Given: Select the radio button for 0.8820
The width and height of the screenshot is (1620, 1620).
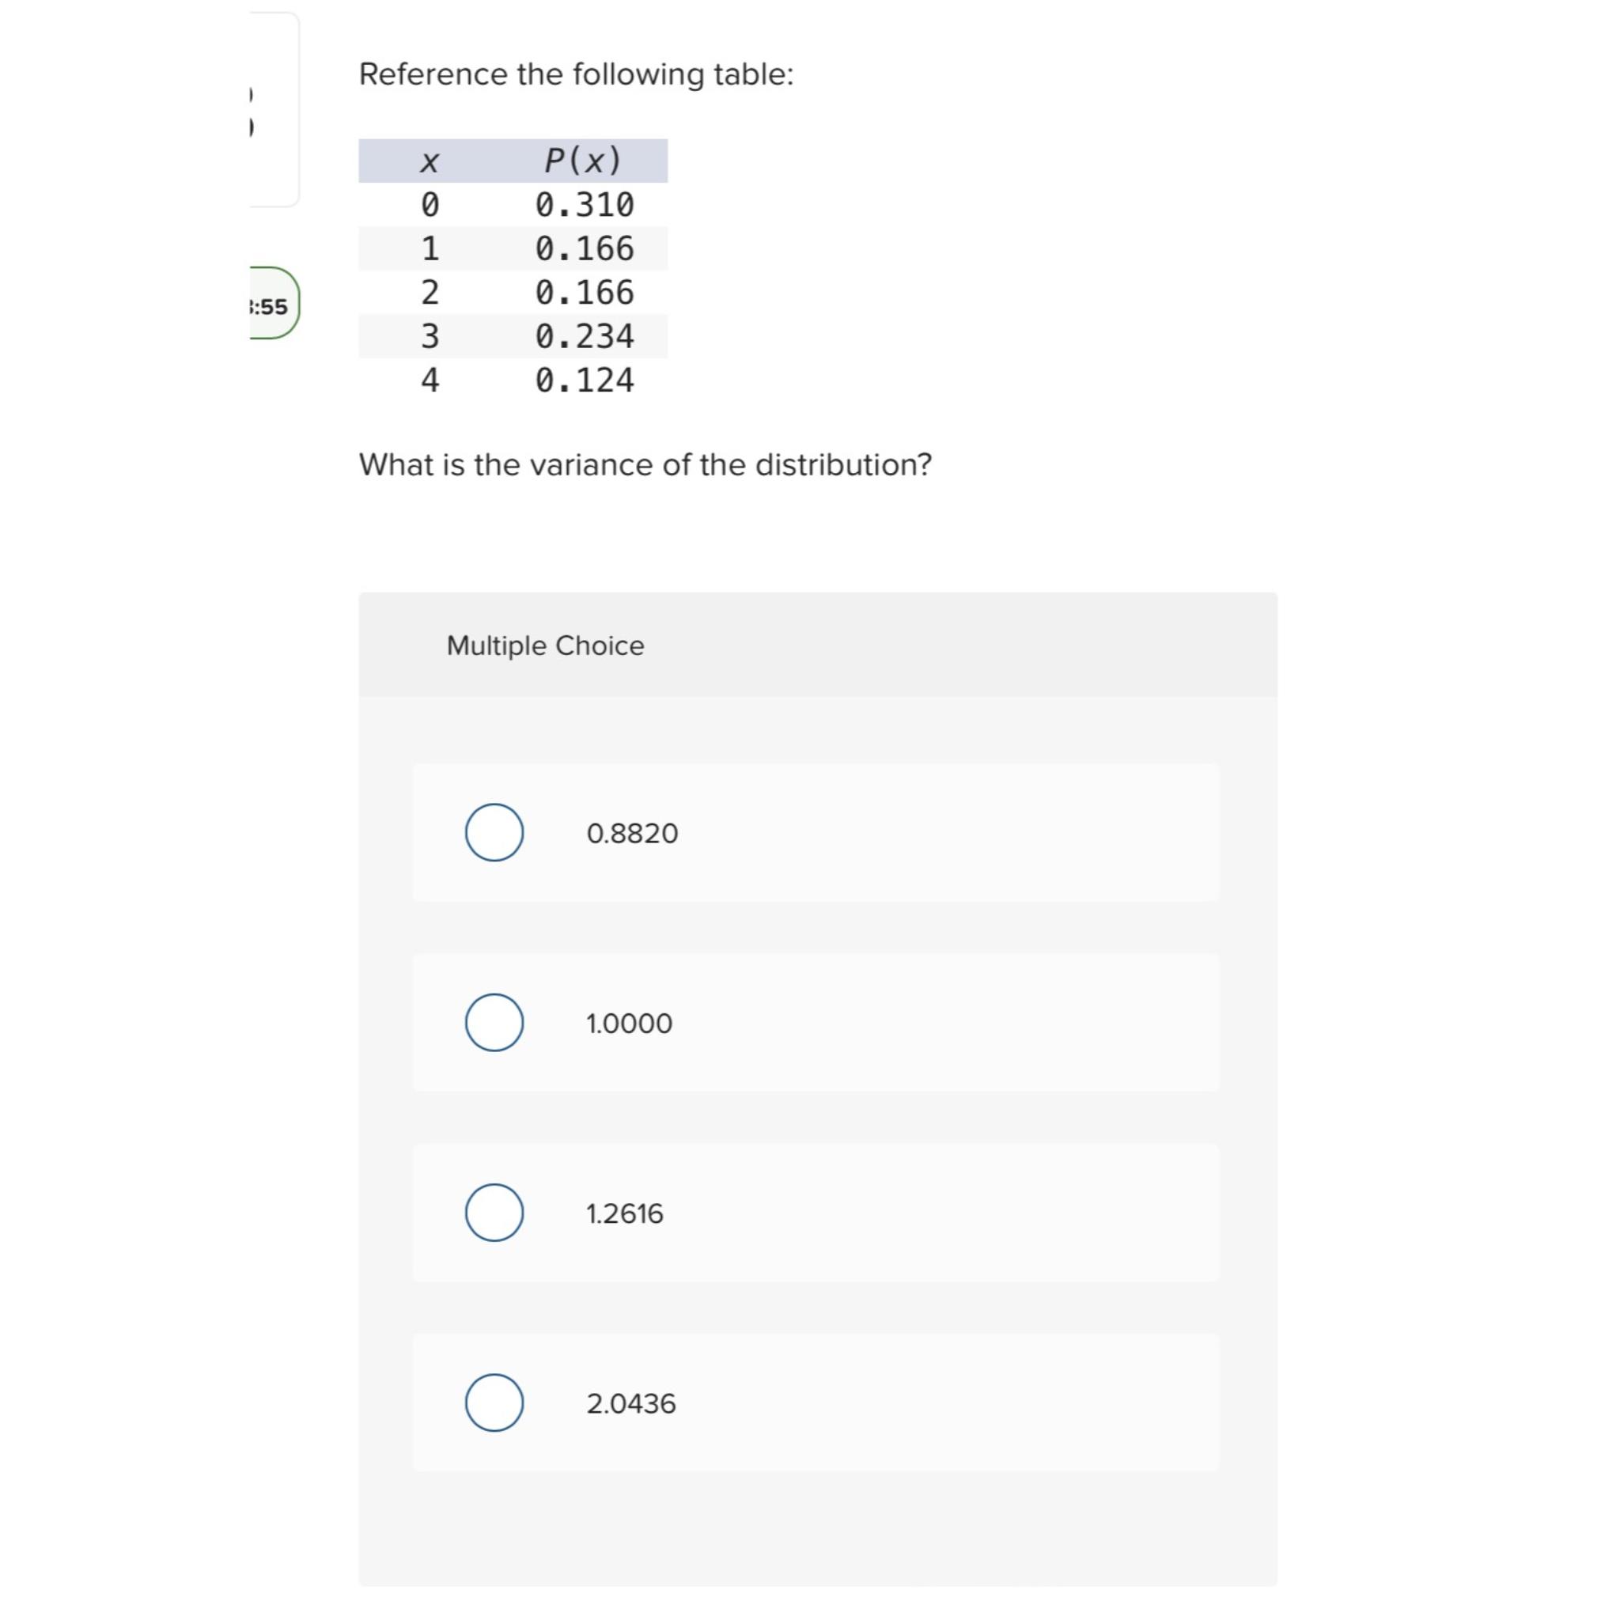Looking at the screenshot, I should (x=493, y=833).
